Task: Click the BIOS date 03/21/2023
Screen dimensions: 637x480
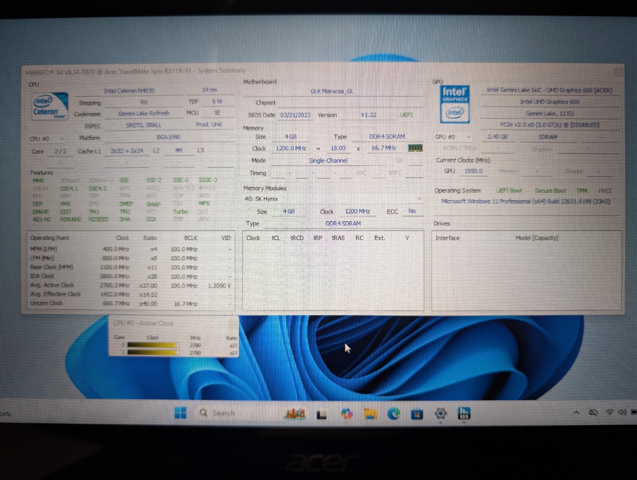Action: click(295, 115)
